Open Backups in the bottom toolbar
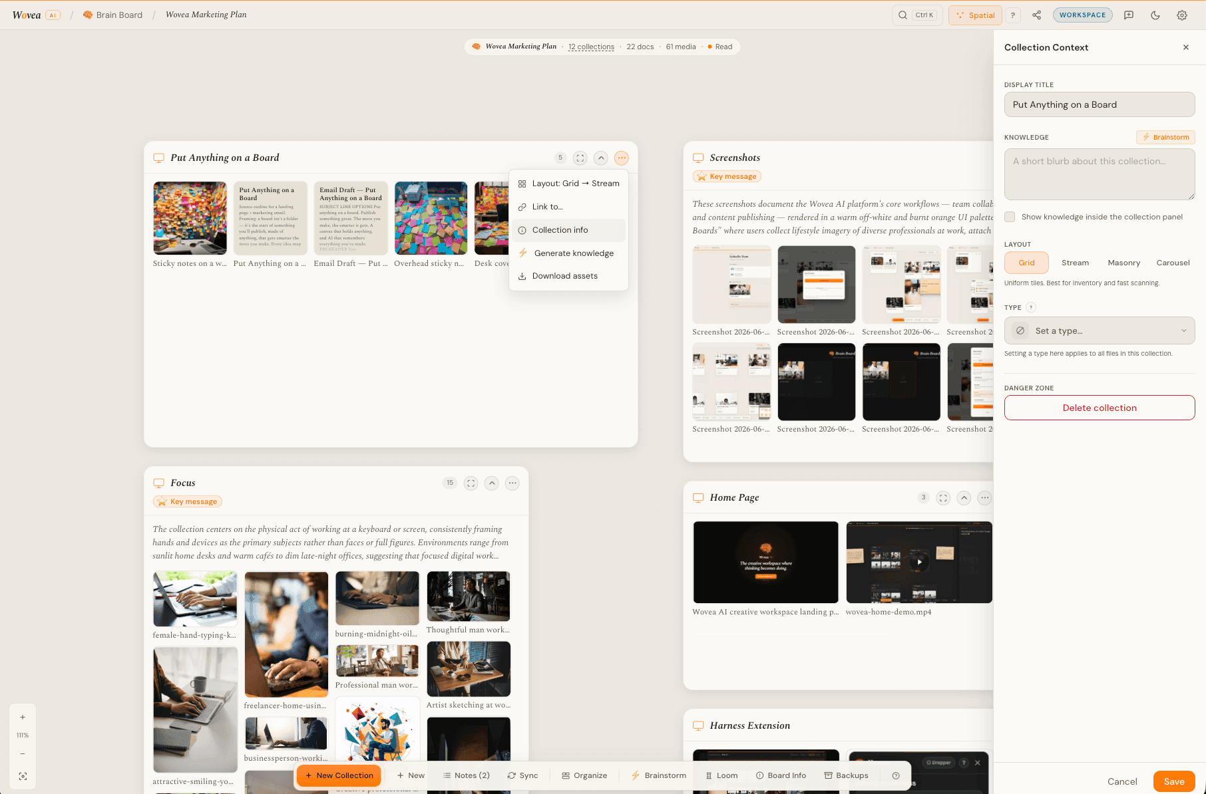The height and width of the screenshot is (794, 1206). [x=846, y=775]
